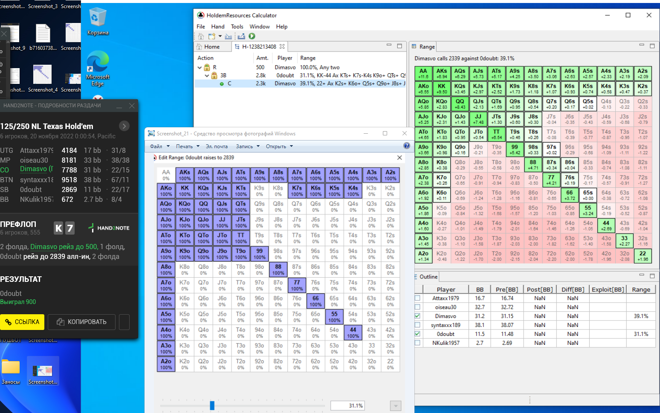Click the green dot on the C action row
660x413 pixels.
pos(222,84)
